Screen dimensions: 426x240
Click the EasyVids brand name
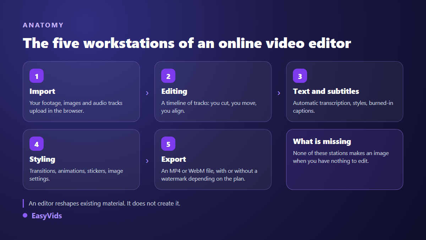(47, 215)
